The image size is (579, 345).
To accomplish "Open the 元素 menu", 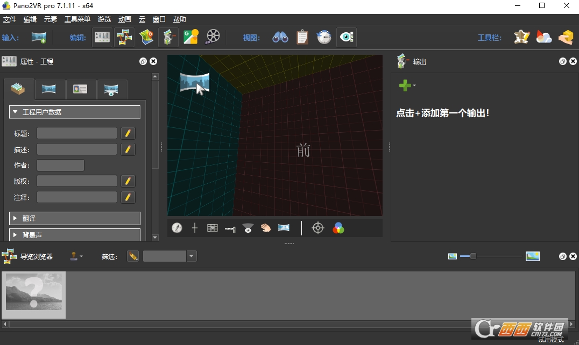I will point(50,19).
